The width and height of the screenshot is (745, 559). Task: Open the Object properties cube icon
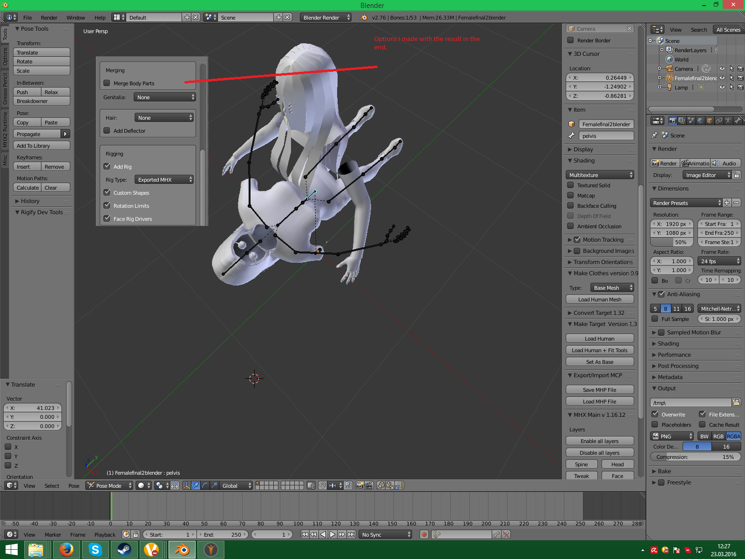(710, 121)
